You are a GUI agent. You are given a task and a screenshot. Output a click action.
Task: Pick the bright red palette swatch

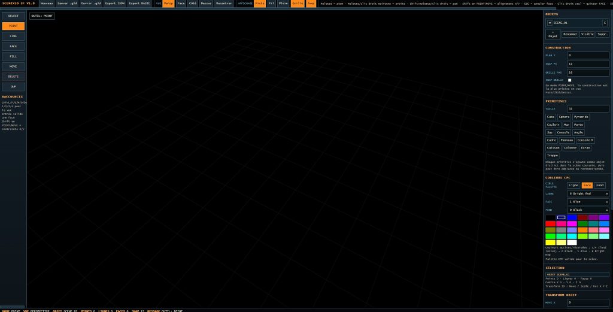click(550, 223)
